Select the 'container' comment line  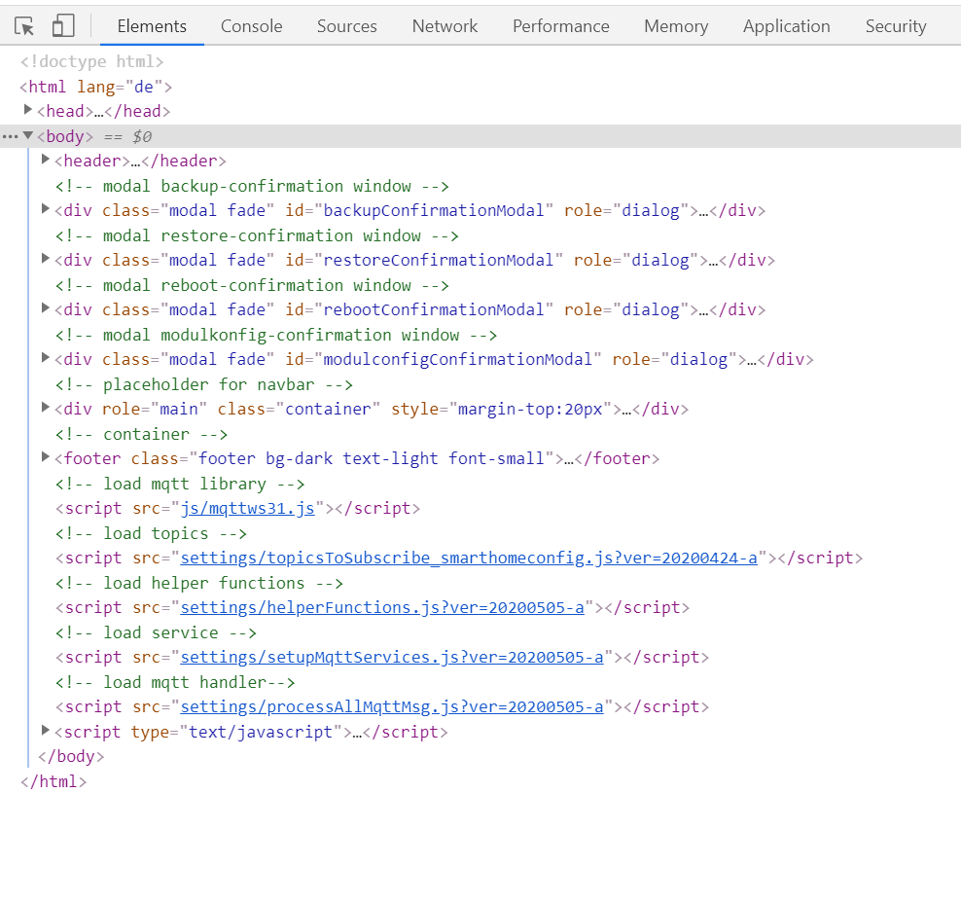pyautogui.click(x=142, y=435)
